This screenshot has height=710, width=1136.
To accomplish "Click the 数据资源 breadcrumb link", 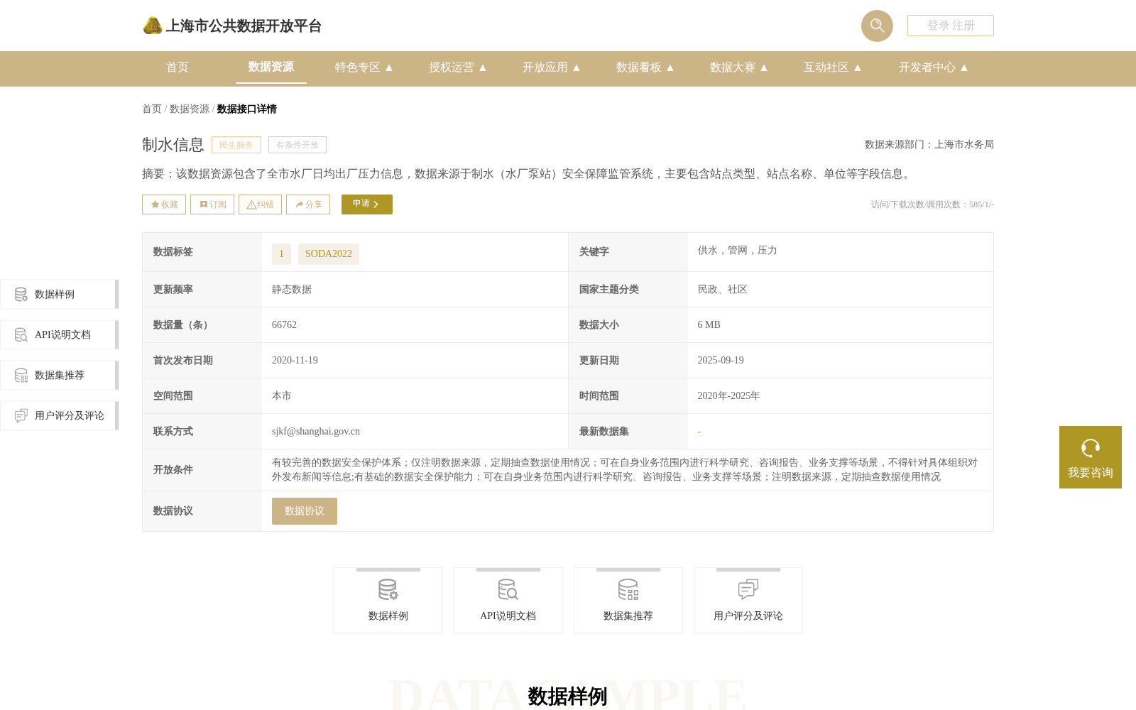I will [190, 109].
